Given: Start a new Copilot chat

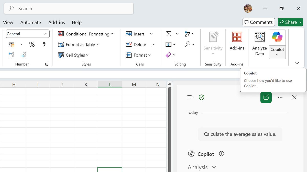Looking at the screenshot, I should tap(266, 97).
